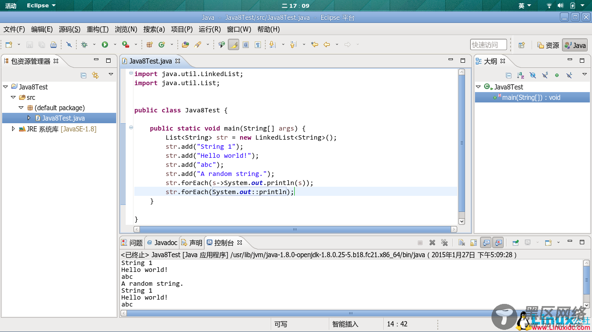Toggle Hide Fields in Outline
The image size is (592, 332).
533,75
